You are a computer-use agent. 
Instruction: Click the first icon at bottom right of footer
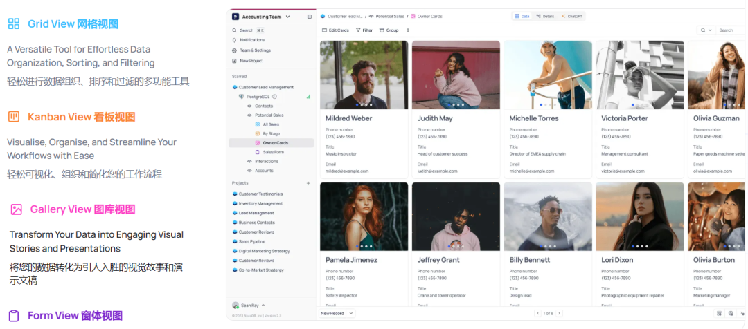[x=720, y=313]
